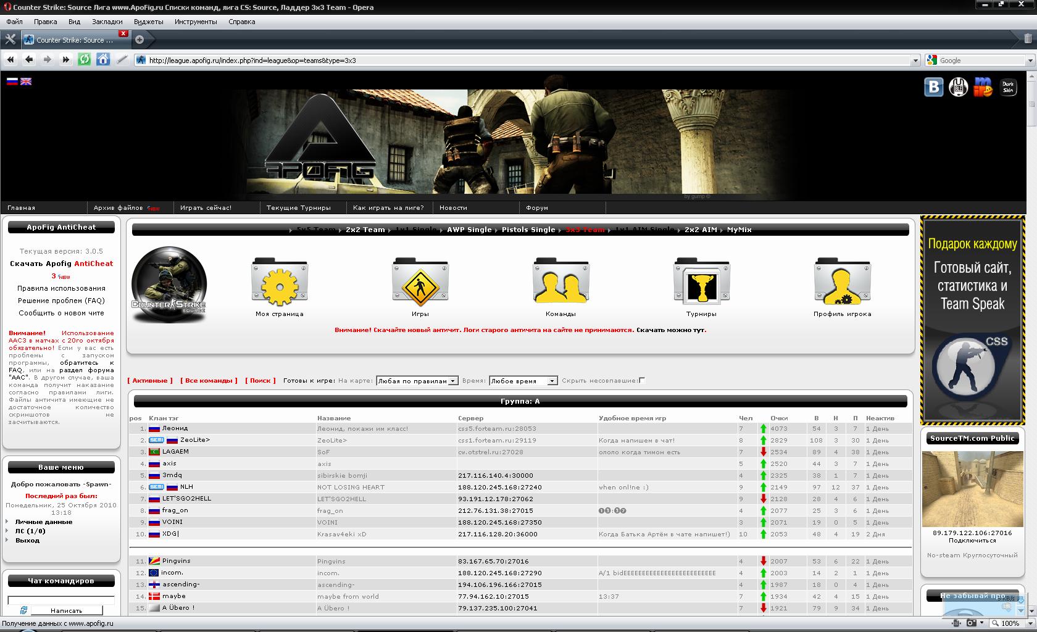The height and width of the screenshot is (632, 1037).
Task: Go forward to the next page
Action: pyautogui.click(x=48, y=59)
